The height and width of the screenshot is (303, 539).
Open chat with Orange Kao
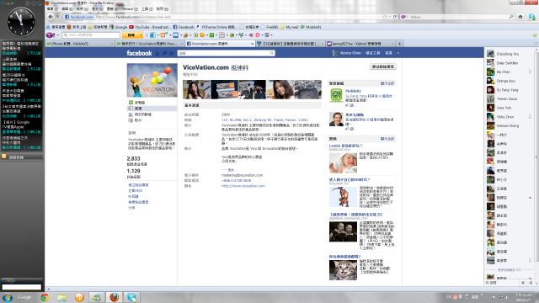click(508, 81)
